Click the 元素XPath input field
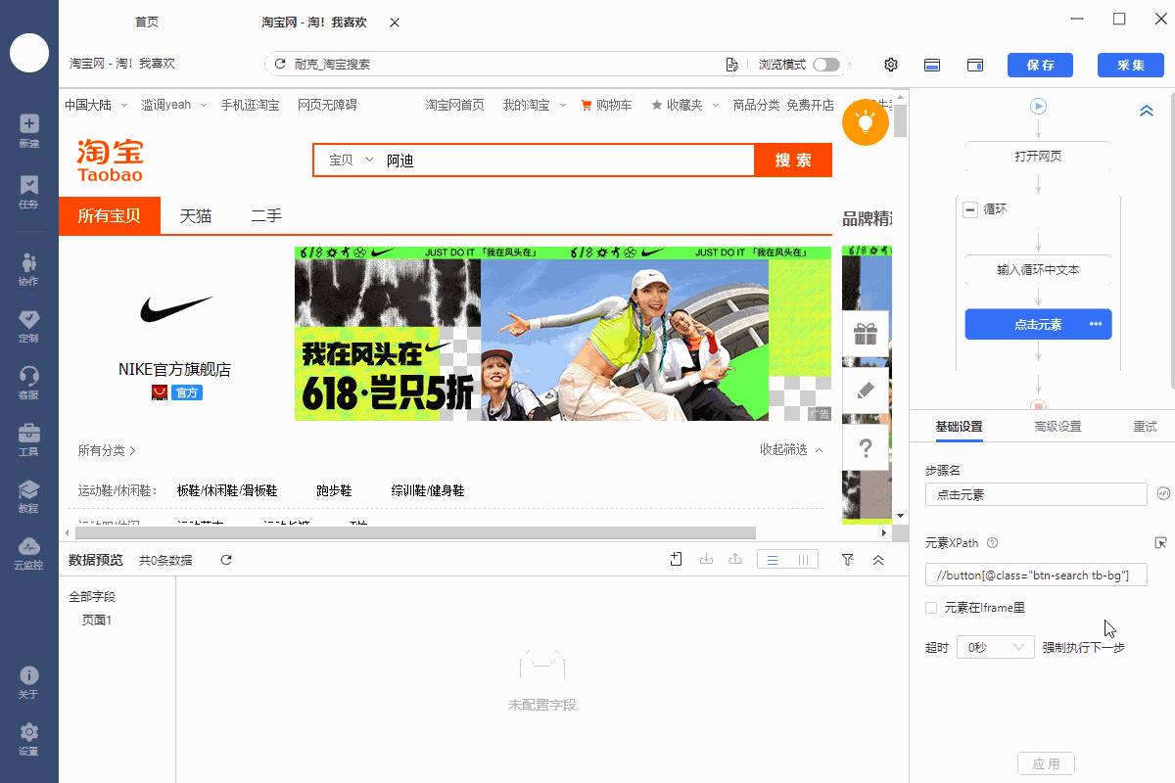The image size is (1175, 783). click(1036, 575)
